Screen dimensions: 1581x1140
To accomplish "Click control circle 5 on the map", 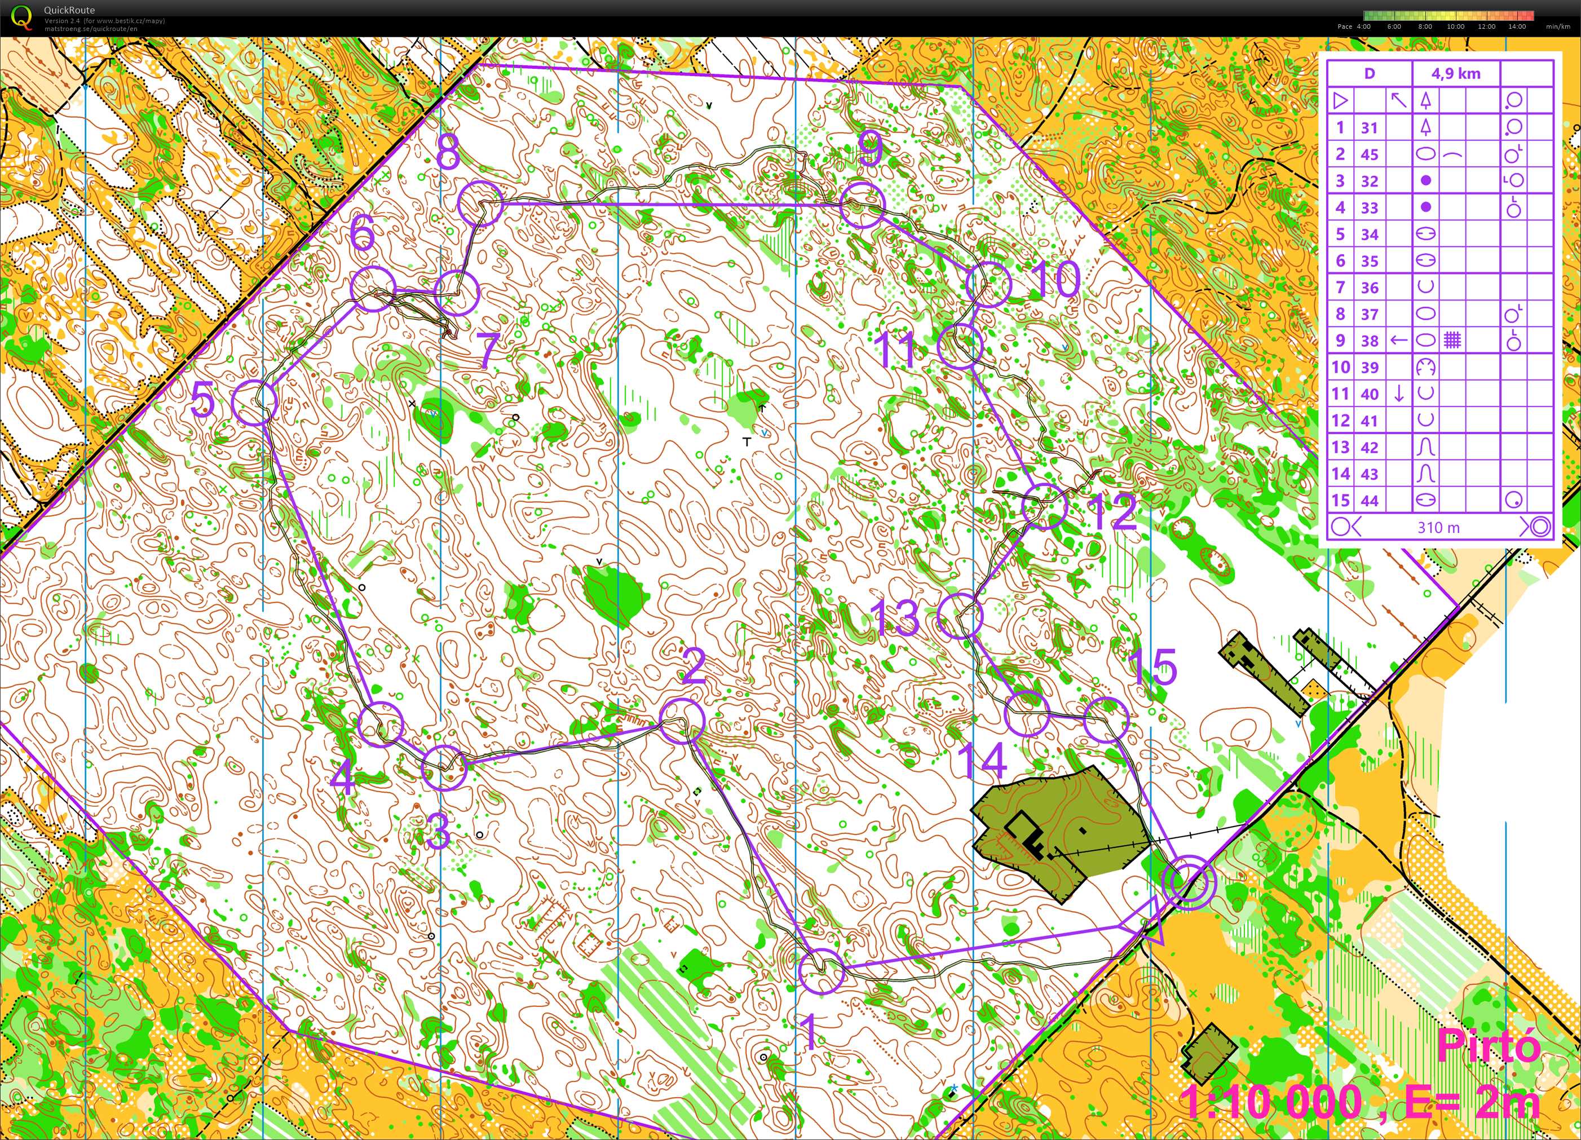I will [254, 403].
